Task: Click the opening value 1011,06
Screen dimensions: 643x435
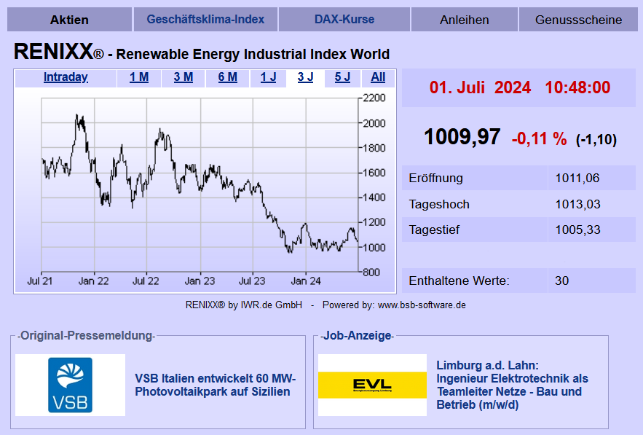Action: click(x=577, y=178)
